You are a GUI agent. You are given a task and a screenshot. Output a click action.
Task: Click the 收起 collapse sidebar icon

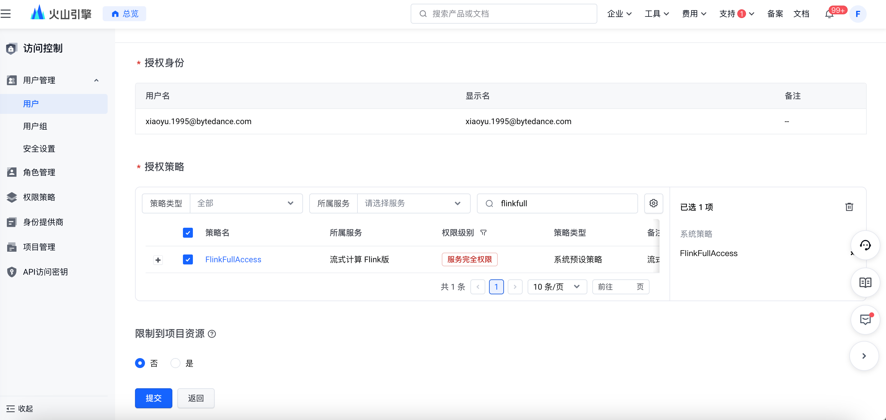tap(10, 409)
